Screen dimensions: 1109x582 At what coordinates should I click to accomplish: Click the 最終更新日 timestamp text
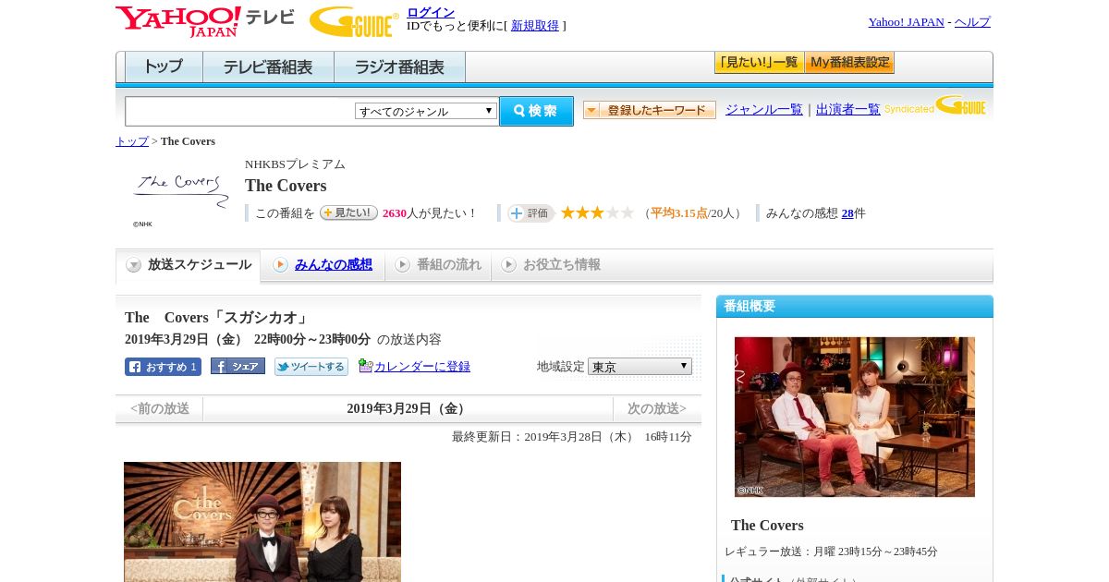pos(572,437)
